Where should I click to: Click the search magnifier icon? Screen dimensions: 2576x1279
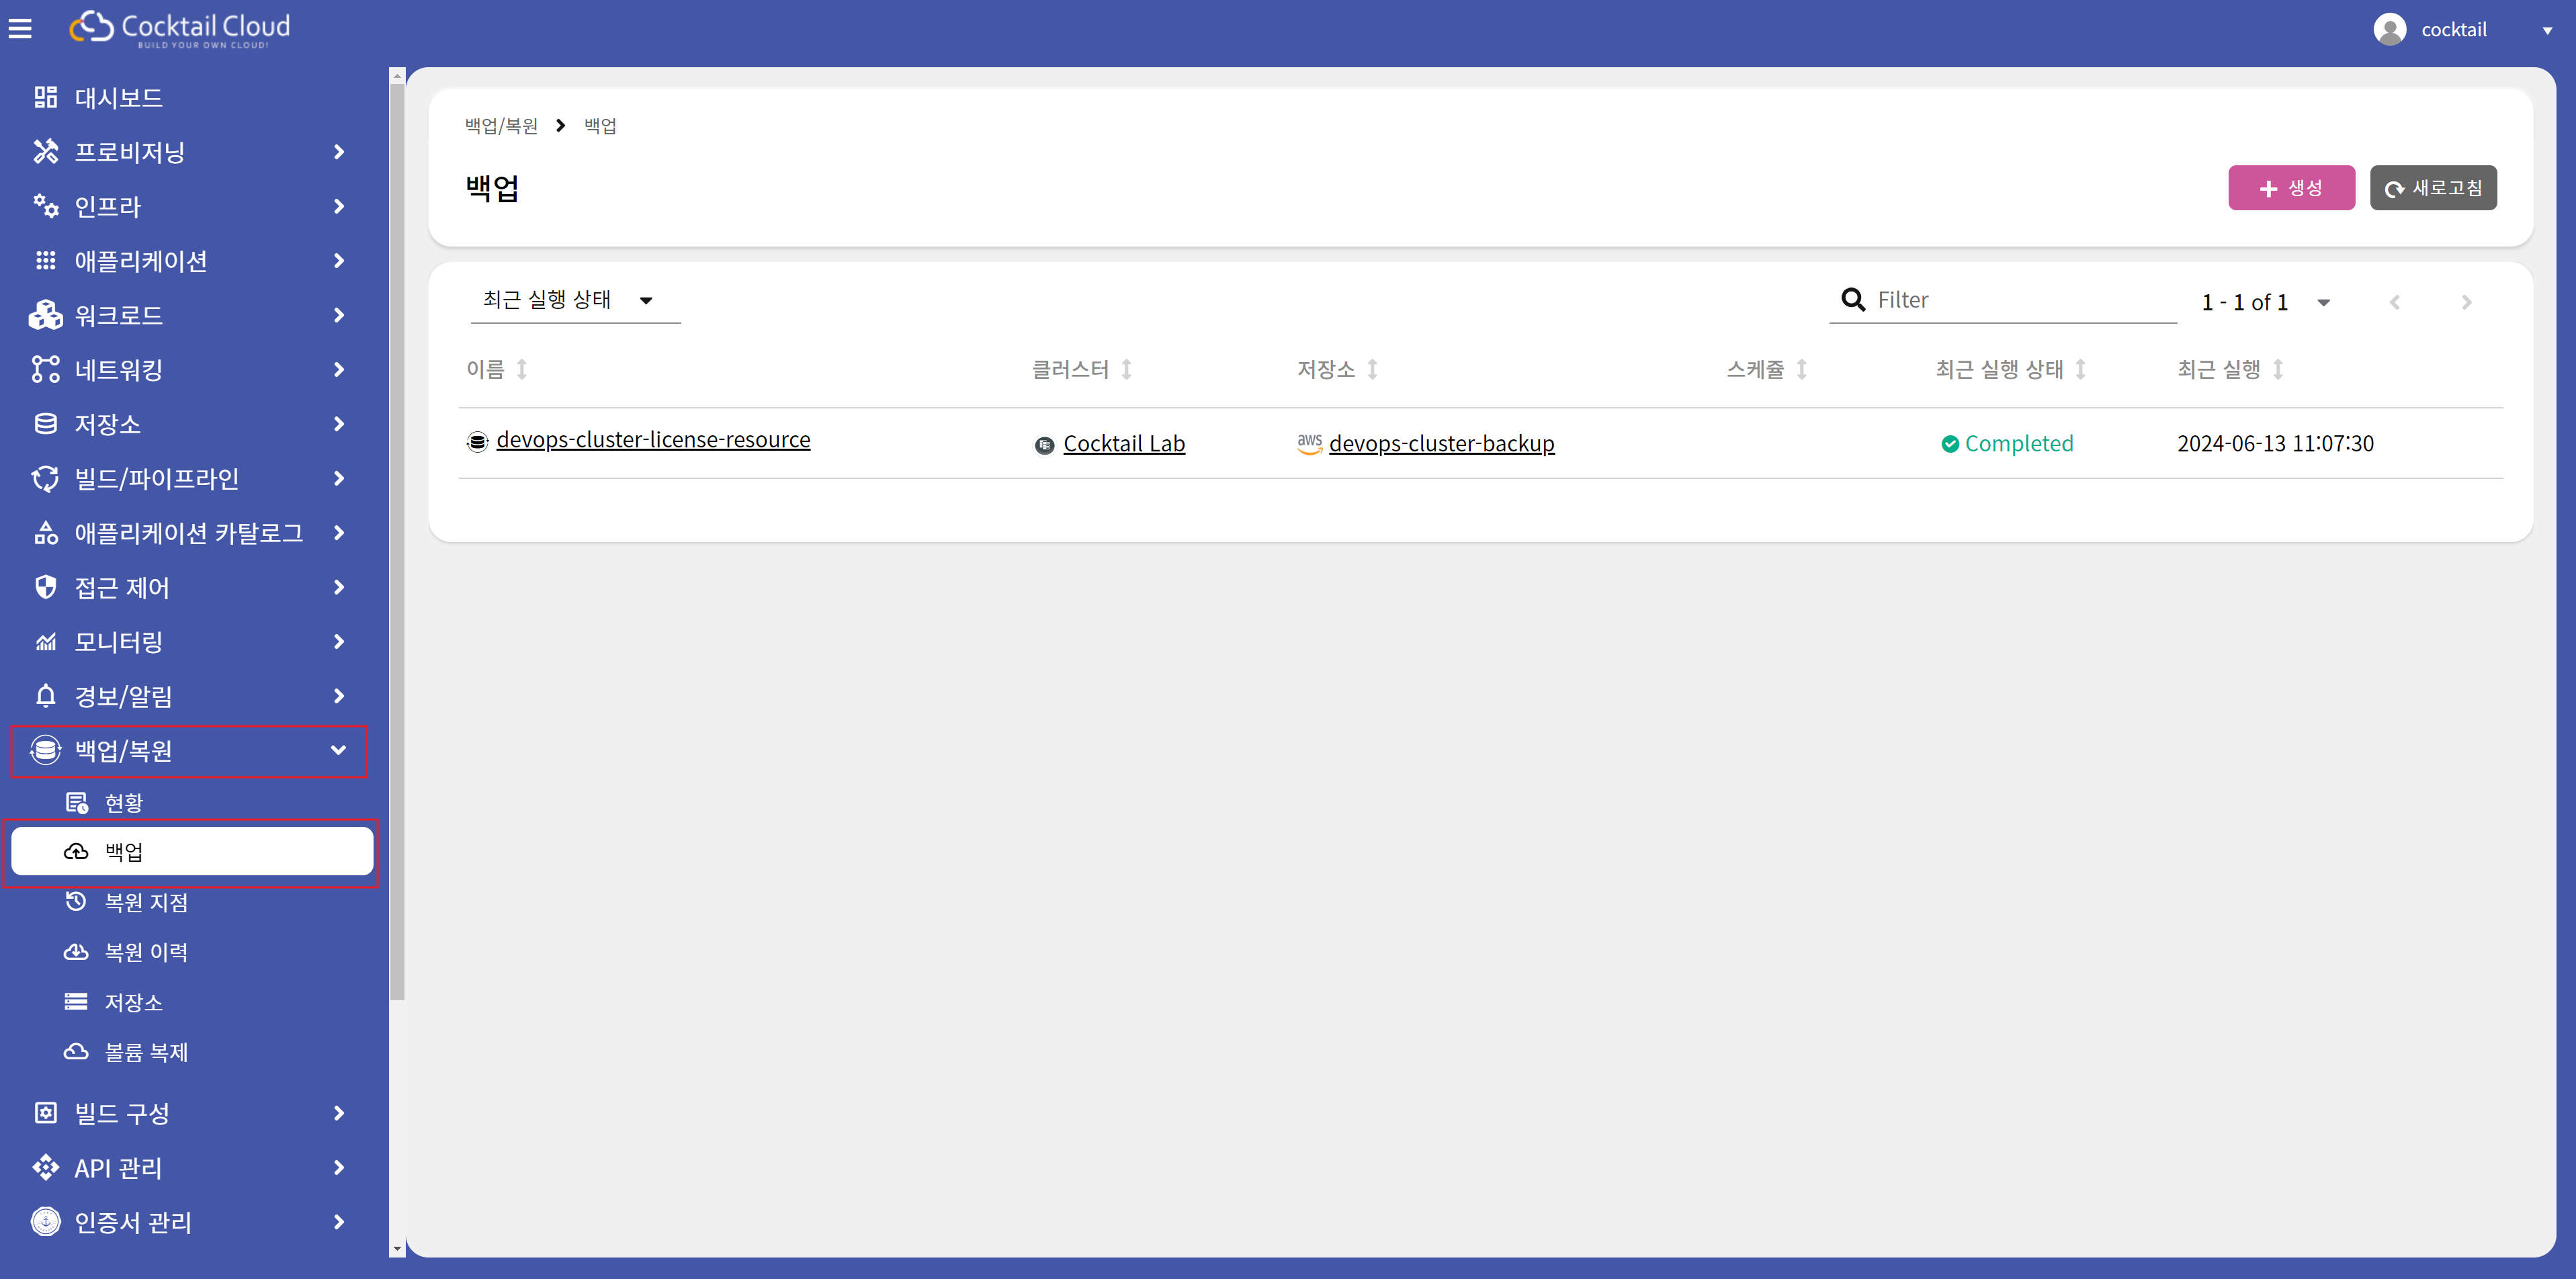click(x=1852, y=300)
